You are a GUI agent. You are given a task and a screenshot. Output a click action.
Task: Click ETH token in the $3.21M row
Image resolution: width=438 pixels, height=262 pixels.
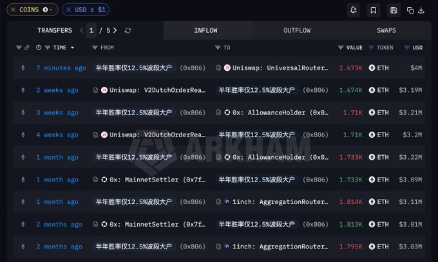click(x=379, y=113)
